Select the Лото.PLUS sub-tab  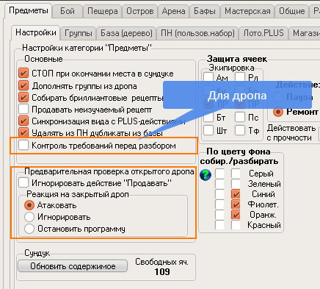point(263,33)
